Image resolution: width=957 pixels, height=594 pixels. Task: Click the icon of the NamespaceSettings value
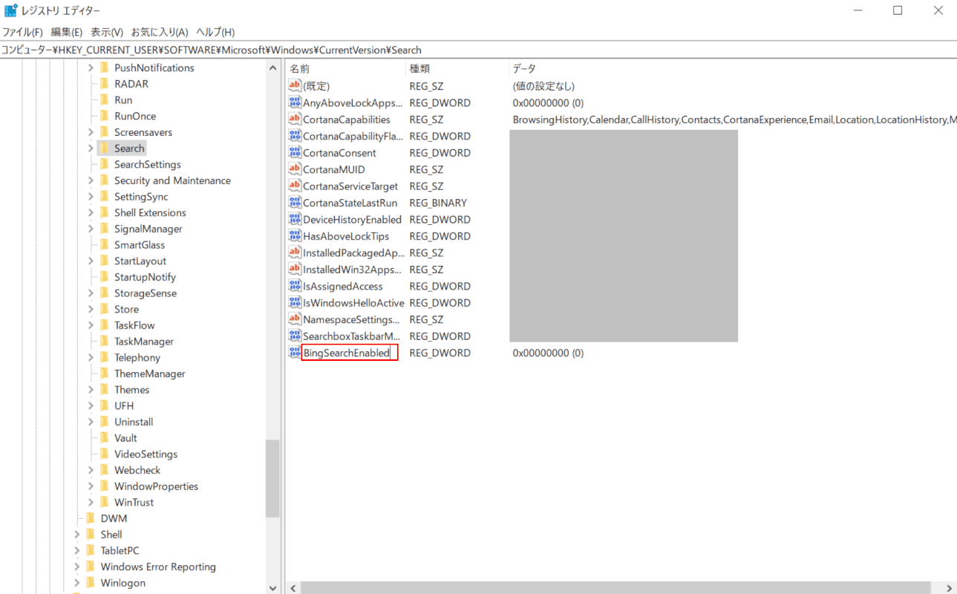295,319
